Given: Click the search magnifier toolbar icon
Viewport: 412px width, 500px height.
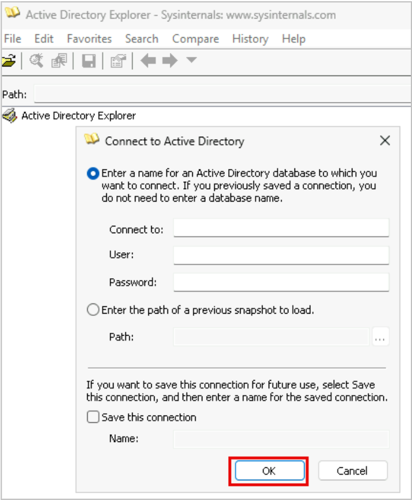Looking at the screenshot, I should pyautogui.click(x=37, y=61).
